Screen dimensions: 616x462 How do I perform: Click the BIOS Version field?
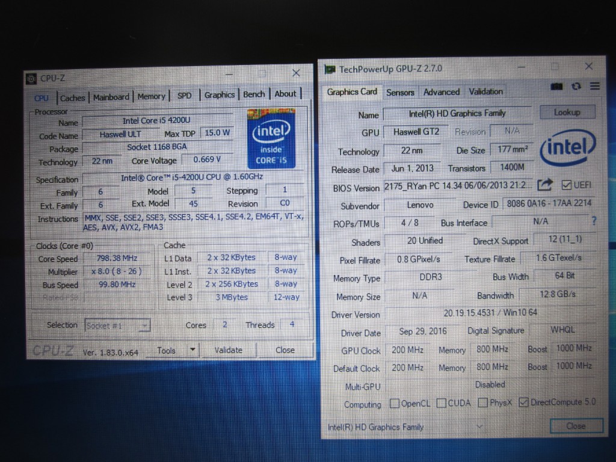(458, 185)
